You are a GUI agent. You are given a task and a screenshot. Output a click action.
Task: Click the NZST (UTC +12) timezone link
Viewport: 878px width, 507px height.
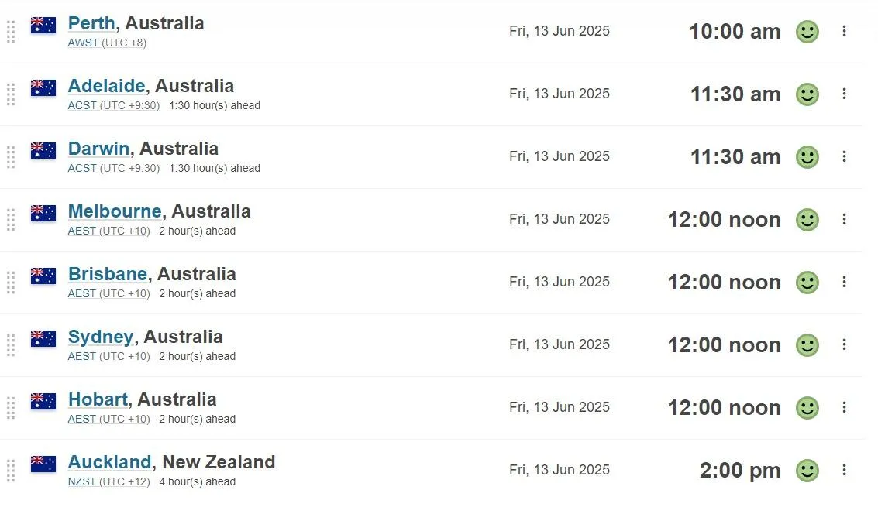[x=108, y=481]
